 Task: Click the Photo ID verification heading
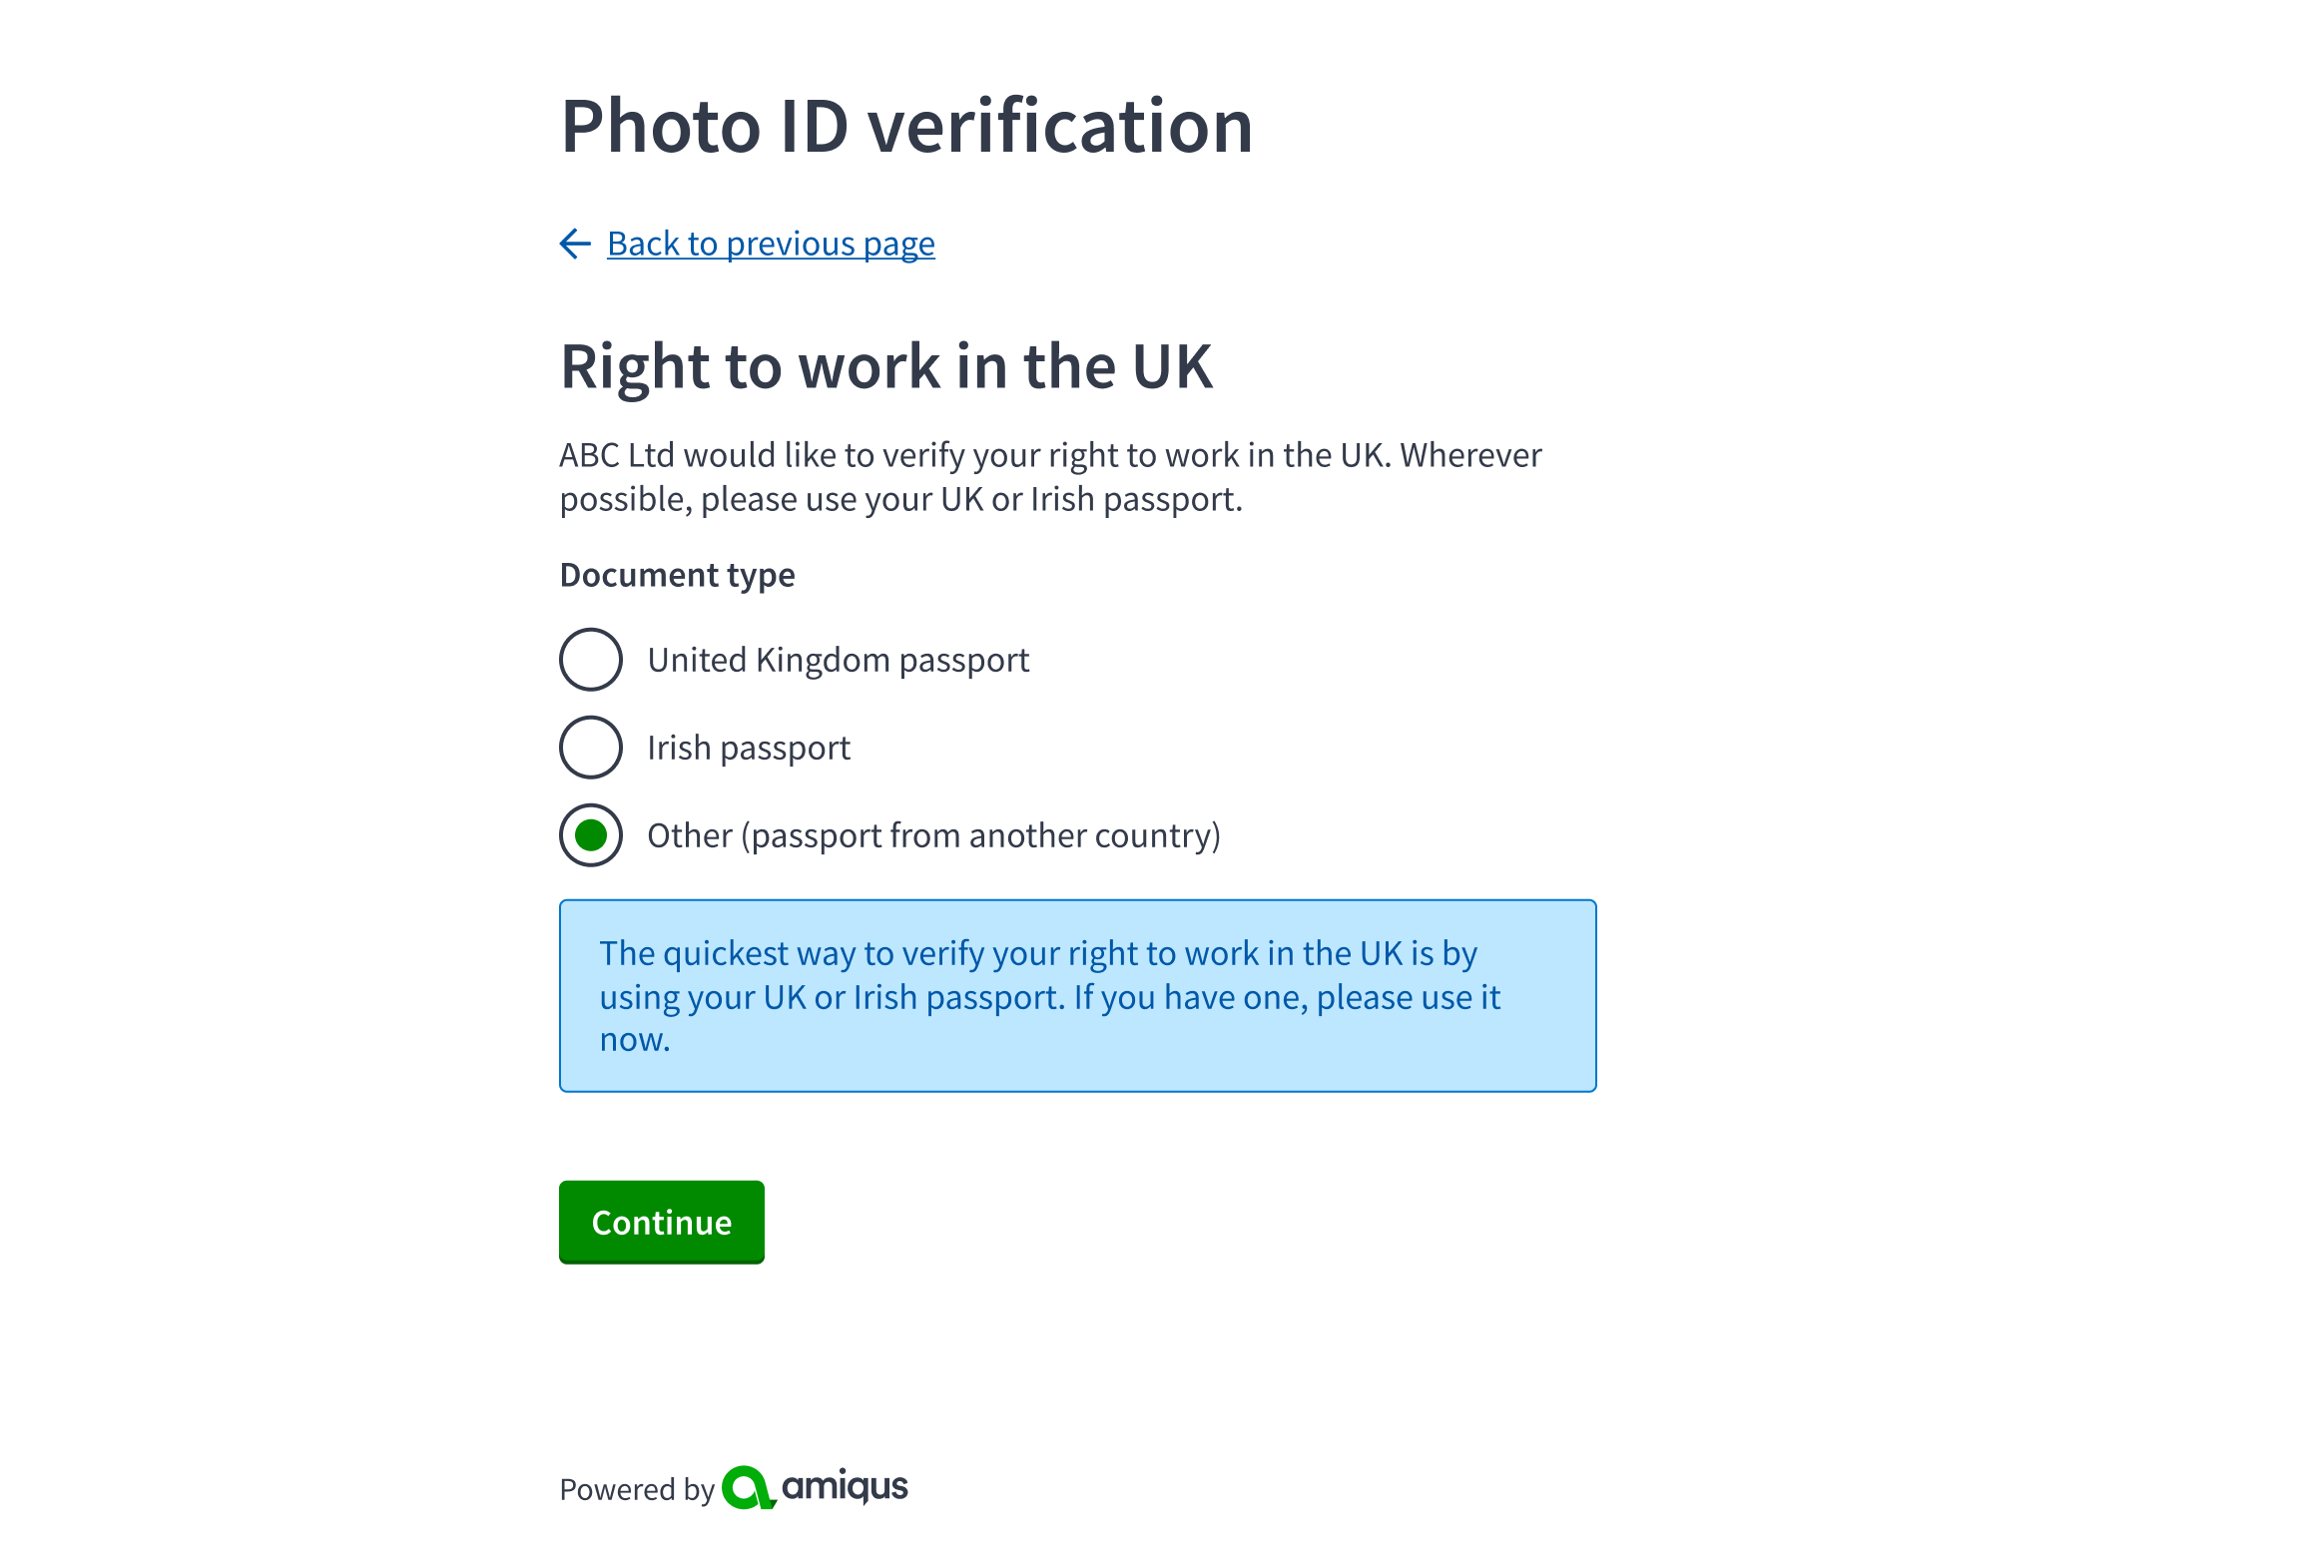tap(906, 127)
